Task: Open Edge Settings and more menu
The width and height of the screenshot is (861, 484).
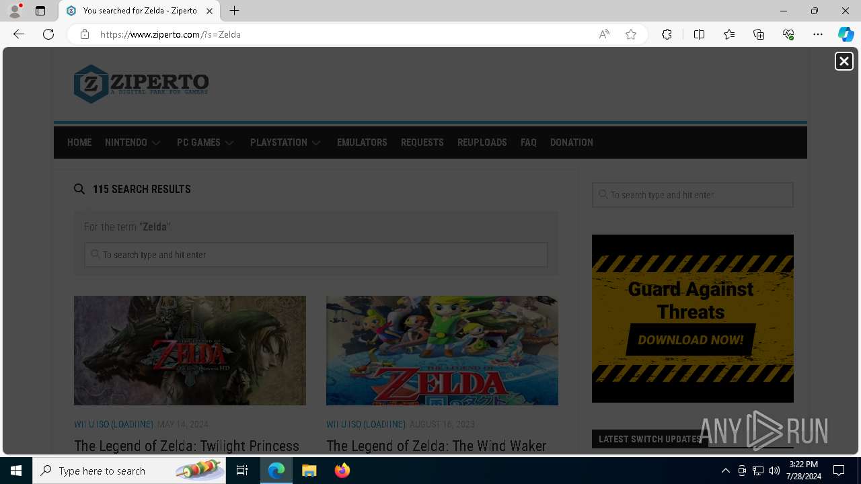Action: (x=818, y=34)
